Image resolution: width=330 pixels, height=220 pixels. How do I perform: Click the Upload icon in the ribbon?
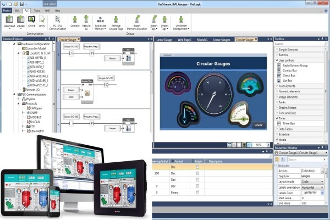click(21, 19)
